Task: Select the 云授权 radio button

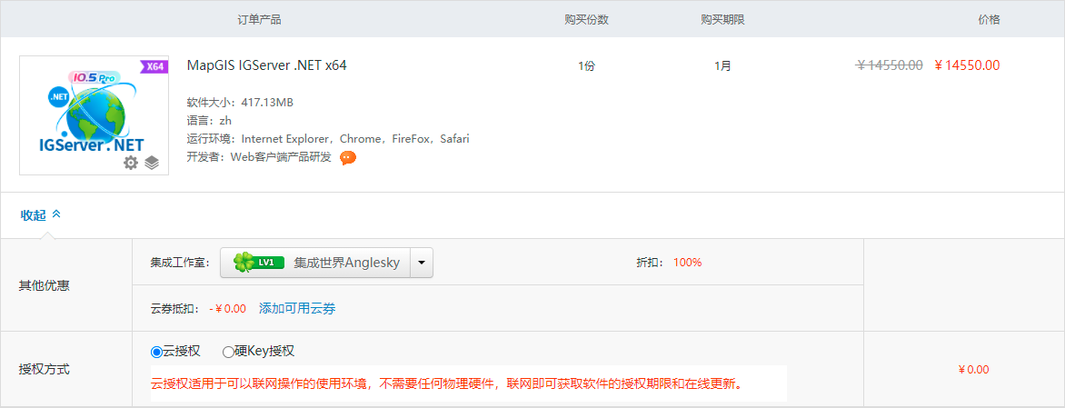Action: 156,352
